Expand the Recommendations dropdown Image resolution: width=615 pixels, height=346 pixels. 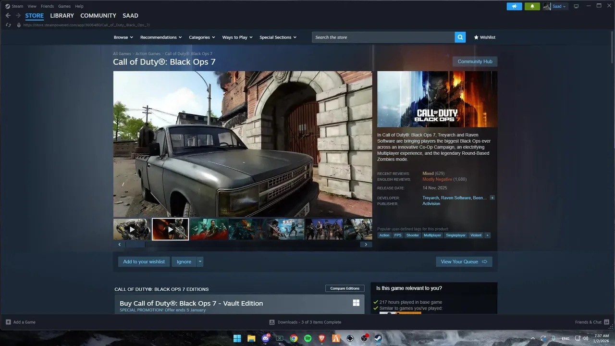[161, 37]
